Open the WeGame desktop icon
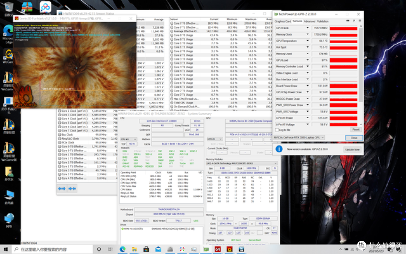Screen dimensions: 406x254 tap(8, 56)
